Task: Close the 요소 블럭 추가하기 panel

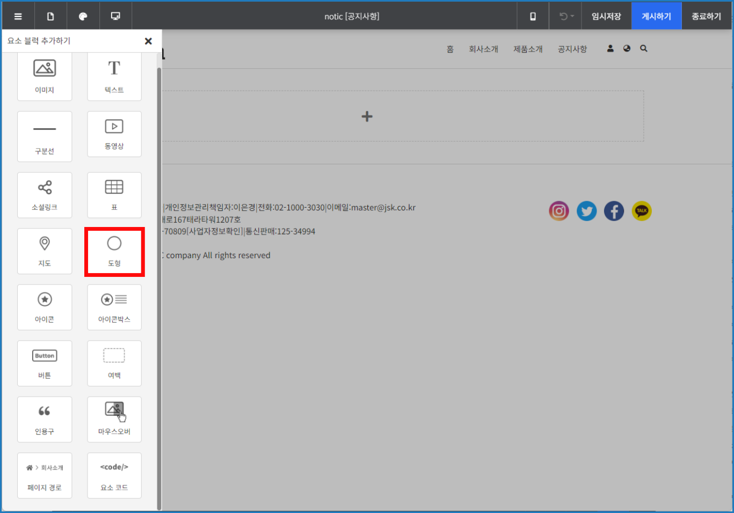Action: tap(148, 41)
